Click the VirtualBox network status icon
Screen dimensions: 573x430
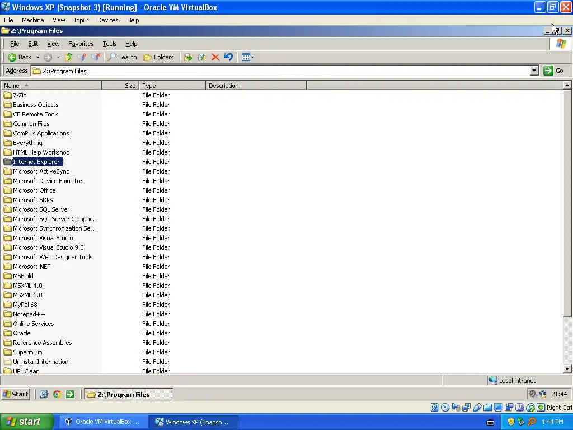click(x=466, y=408)
